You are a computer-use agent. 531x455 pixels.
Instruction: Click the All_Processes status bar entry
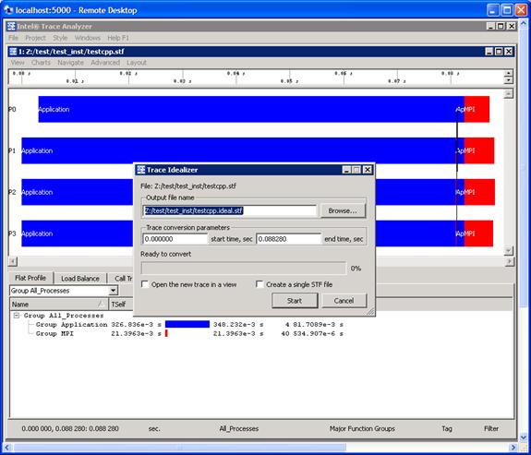[x=239, y=428]
